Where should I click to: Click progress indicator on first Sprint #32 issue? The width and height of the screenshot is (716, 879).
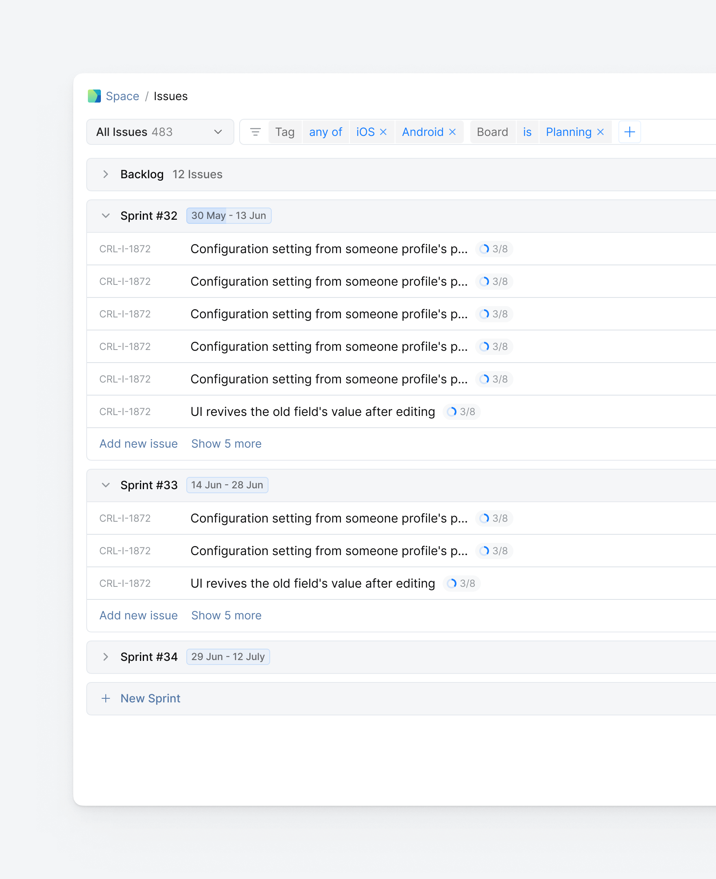pos(494,249)
